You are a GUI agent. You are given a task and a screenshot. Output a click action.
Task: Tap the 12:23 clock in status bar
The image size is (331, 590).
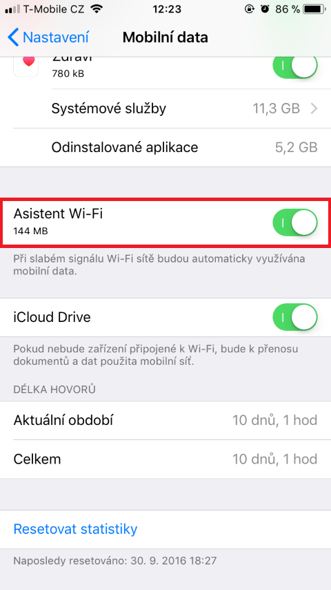167,10
